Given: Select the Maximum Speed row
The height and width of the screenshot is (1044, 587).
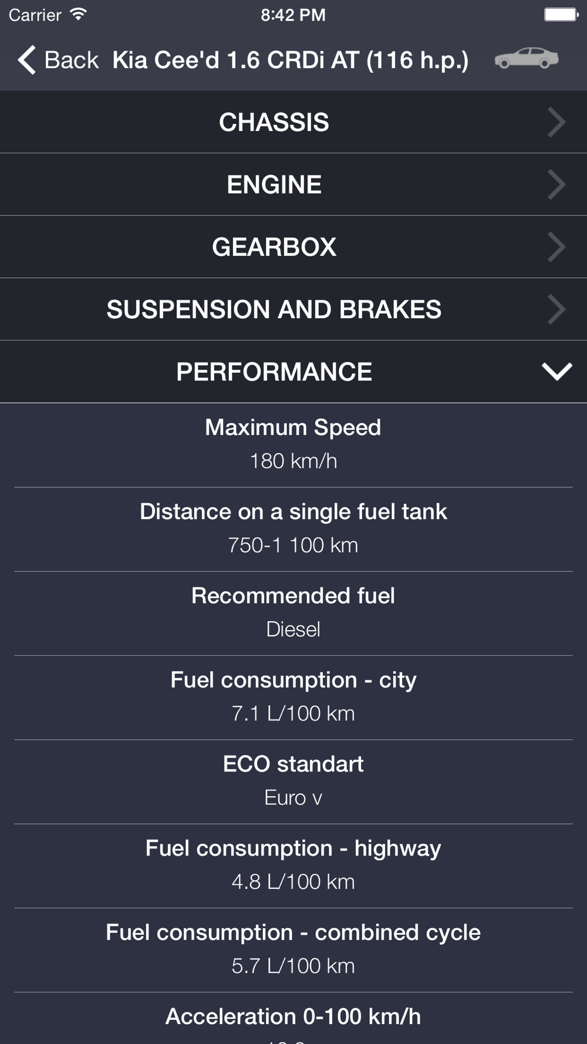Looking at the screenshot, I should click(293, 444).
